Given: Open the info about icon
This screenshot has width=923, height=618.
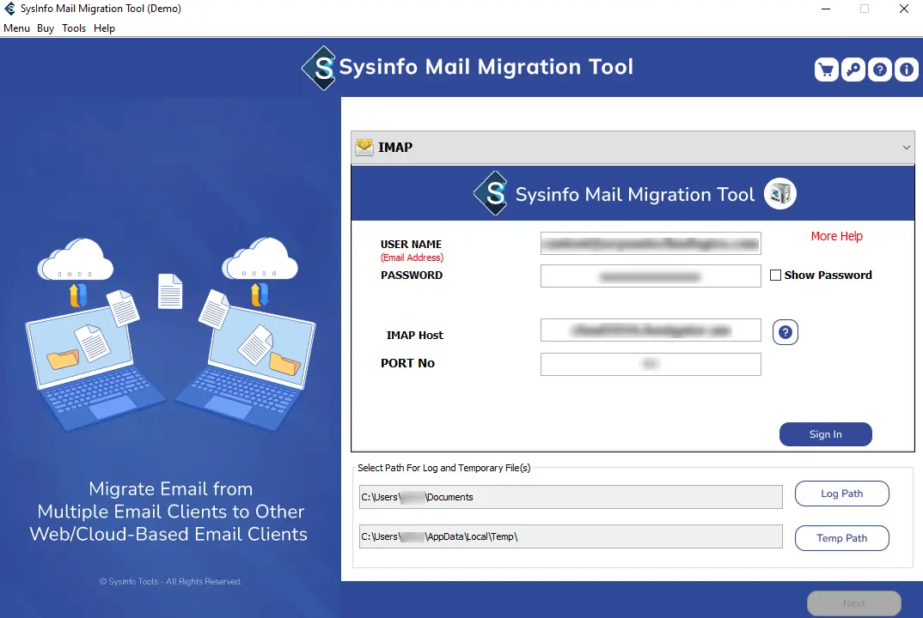Looking at the screenshot, I should click(907, 70).
